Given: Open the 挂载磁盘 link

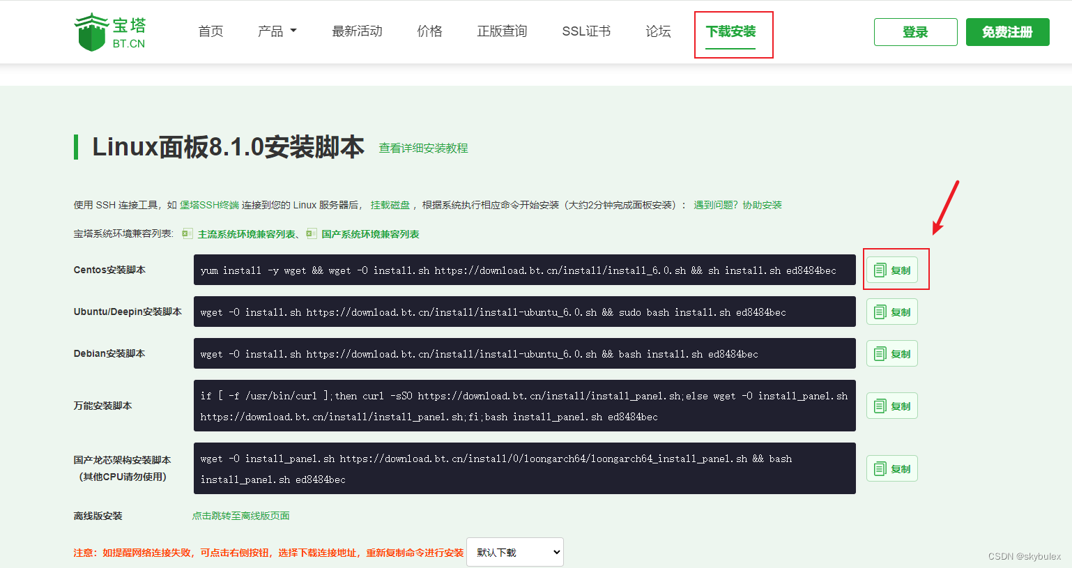Looking at the screenshot, I should pos(390,205).
